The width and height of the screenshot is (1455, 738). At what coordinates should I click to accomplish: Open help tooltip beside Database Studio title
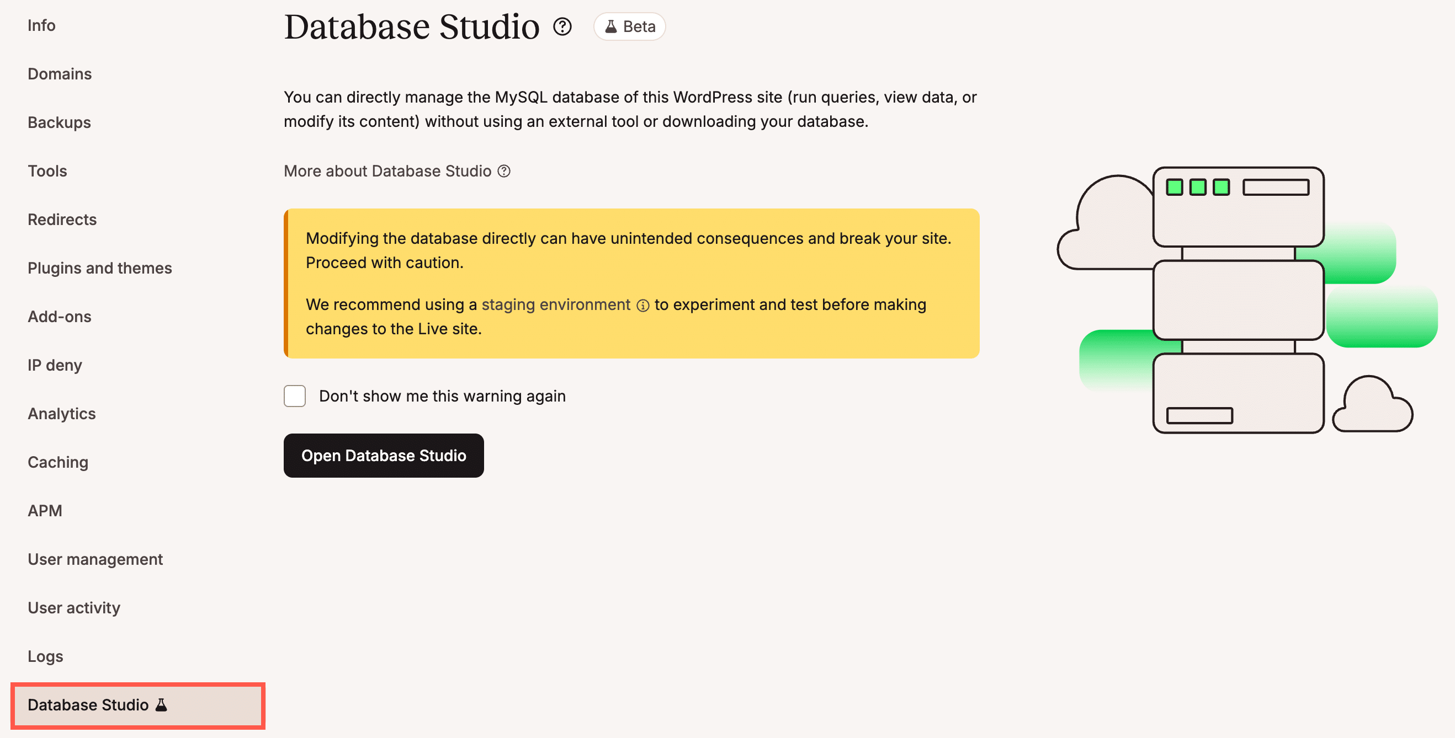562,26
